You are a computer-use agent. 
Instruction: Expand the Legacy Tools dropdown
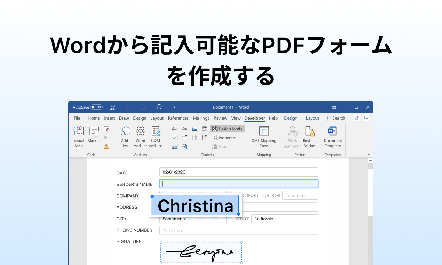click(x=186, y=146)
